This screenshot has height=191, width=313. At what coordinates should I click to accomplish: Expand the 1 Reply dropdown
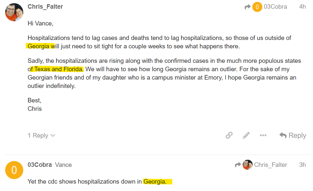41,135
